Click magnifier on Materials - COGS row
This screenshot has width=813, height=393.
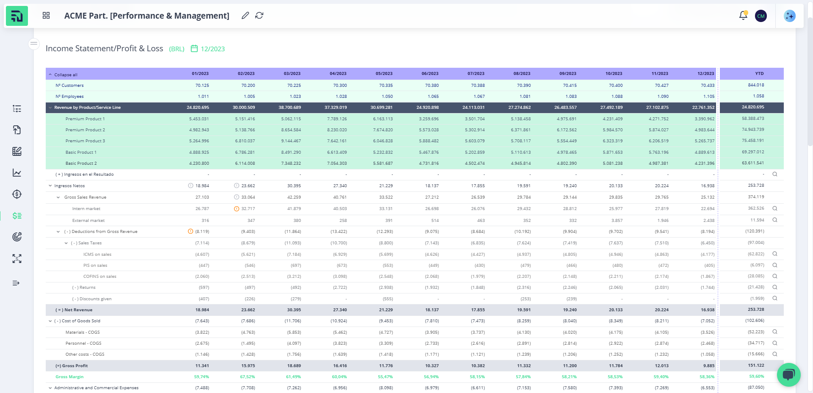pos(775,332)
